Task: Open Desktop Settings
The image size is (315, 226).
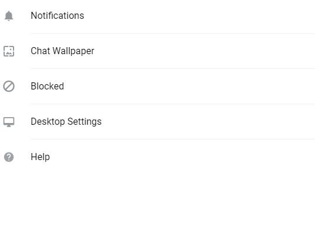Action: (158, 122)
